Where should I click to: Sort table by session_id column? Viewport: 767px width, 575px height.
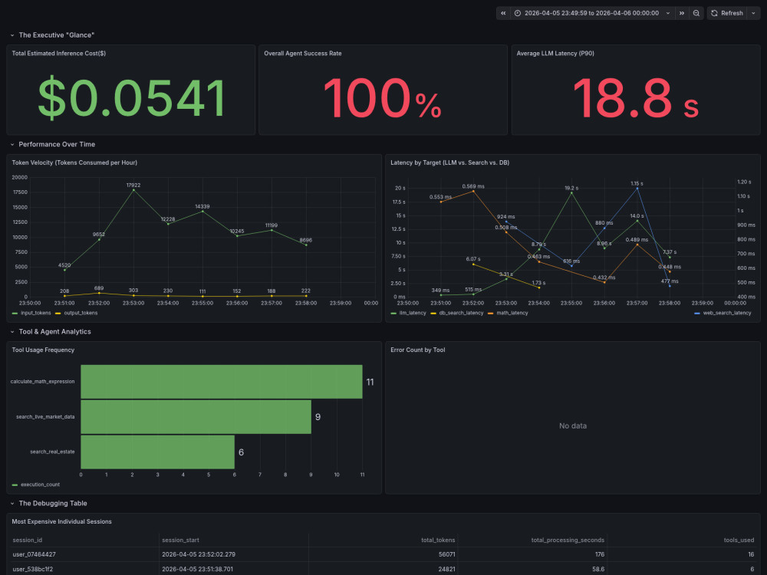coord(28,540)
